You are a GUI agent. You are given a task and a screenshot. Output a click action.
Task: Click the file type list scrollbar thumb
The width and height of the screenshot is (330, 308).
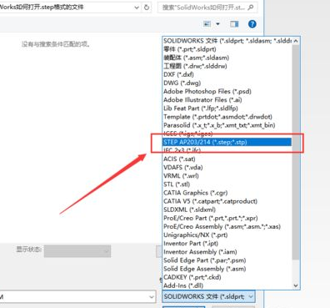296,153
